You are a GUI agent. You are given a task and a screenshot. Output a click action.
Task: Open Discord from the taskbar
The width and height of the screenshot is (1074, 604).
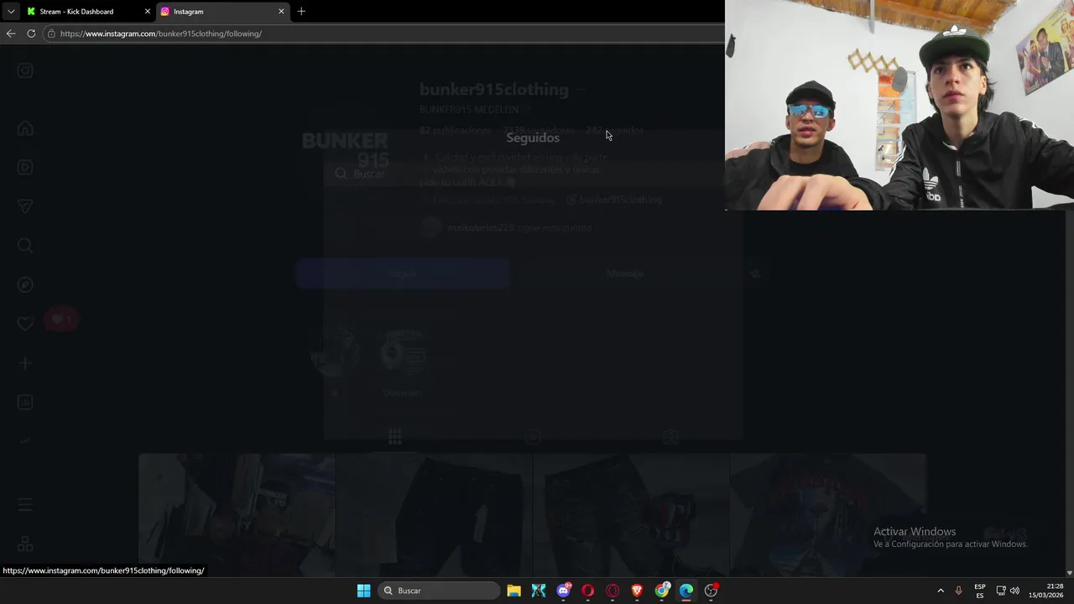[x=563, y=591]
